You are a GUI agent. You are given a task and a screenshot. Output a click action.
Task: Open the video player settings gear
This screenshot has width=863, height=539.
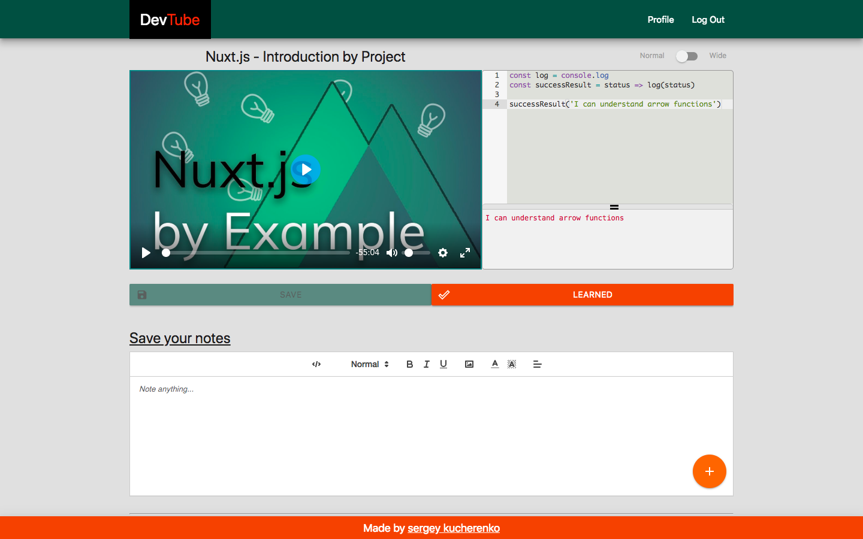[443, 253]
